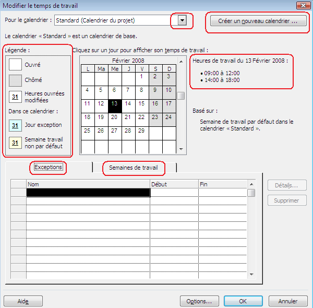Pick February 20 on the calendar
The image size is (313, 308).
[114, 117]
